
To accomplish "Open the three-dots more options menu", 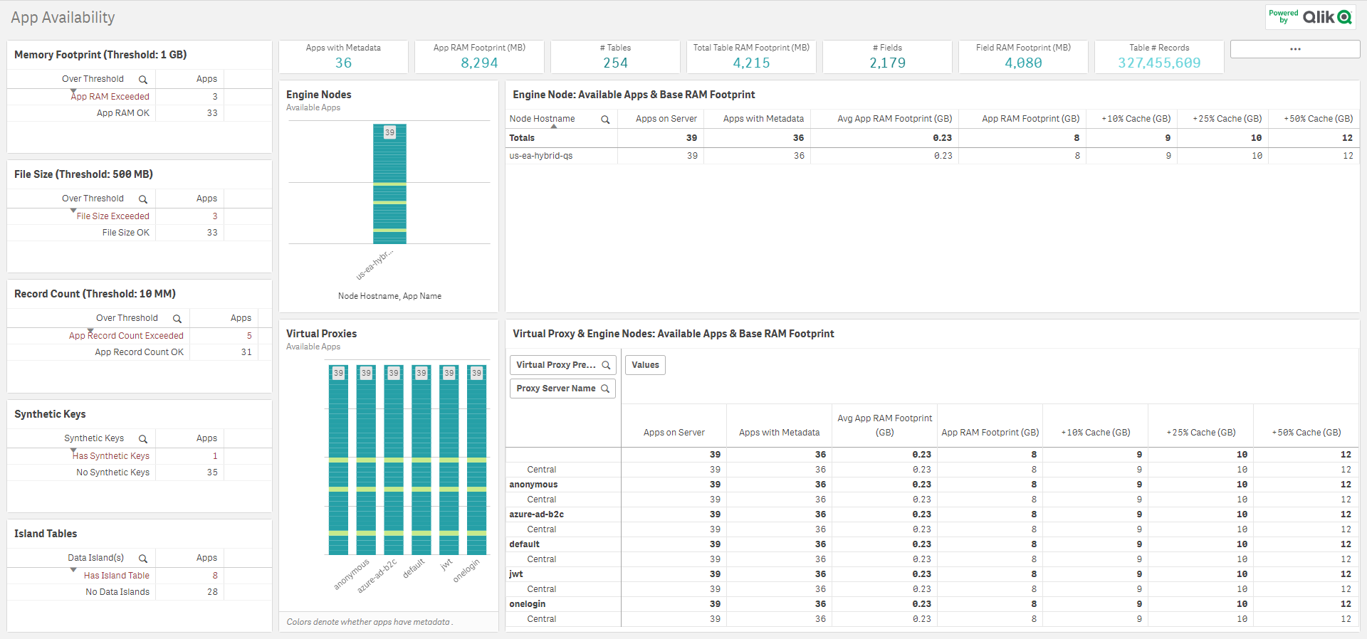I will click(1294, 49).
